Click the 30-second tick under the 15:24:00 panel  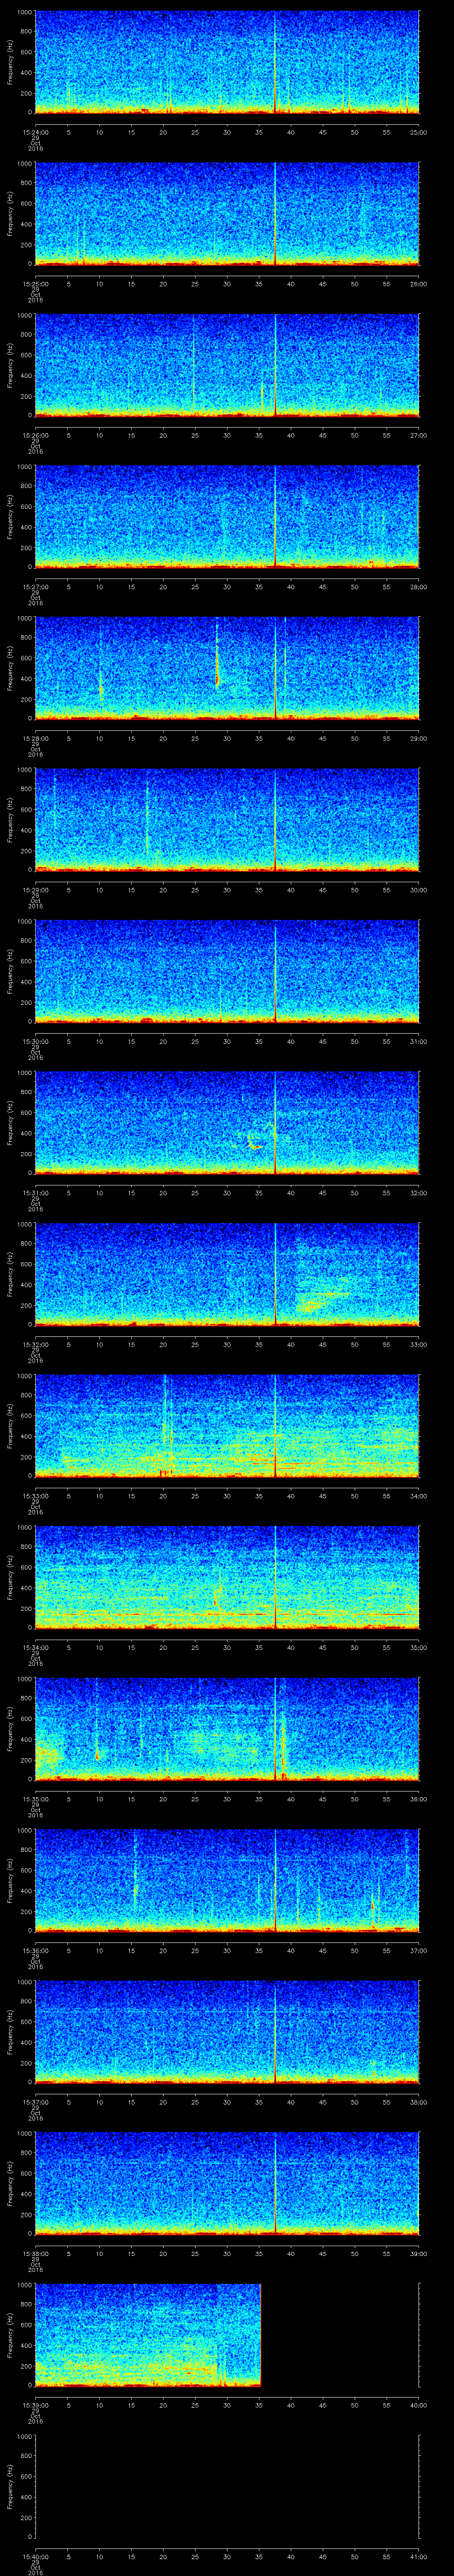[227, 132]
